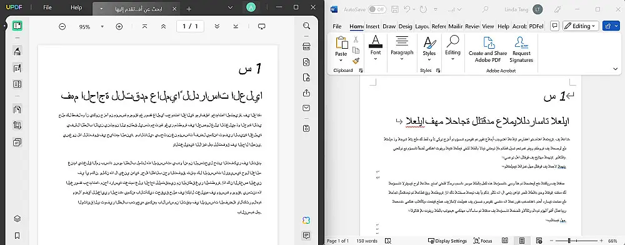The height and width of the screenshot is (245, 625).
Task: Open the UPDF zoom percentage dropdown
Action: (x=102, y=27)
